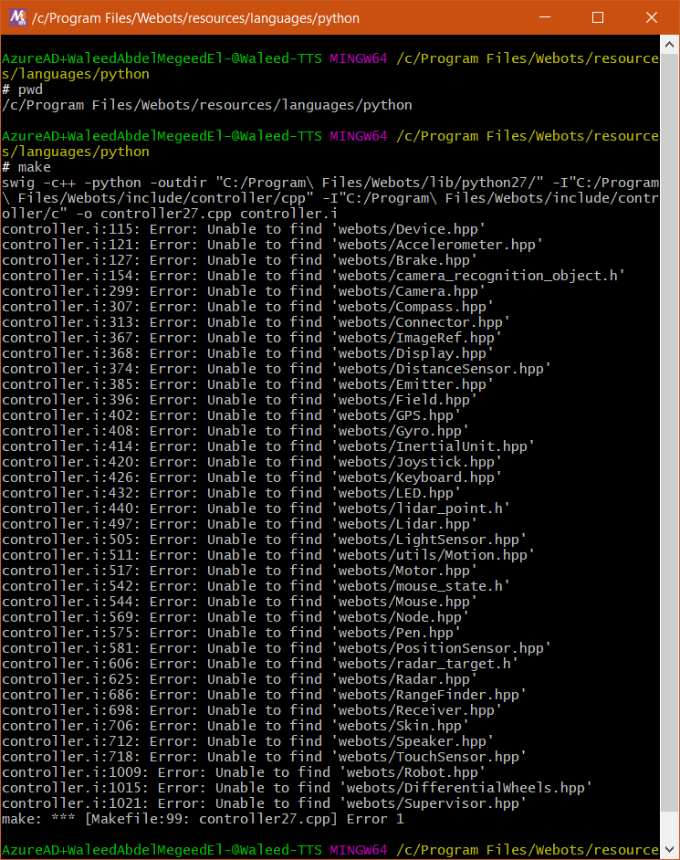Screen dimensions: 680x860
Task: Click the error line for 'webots/PositionSensor.hpp'
Action: pos(277,647)
